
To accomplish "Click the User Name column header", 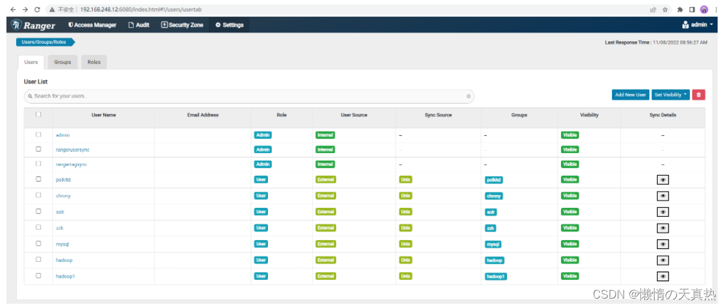I will [104, 115].
